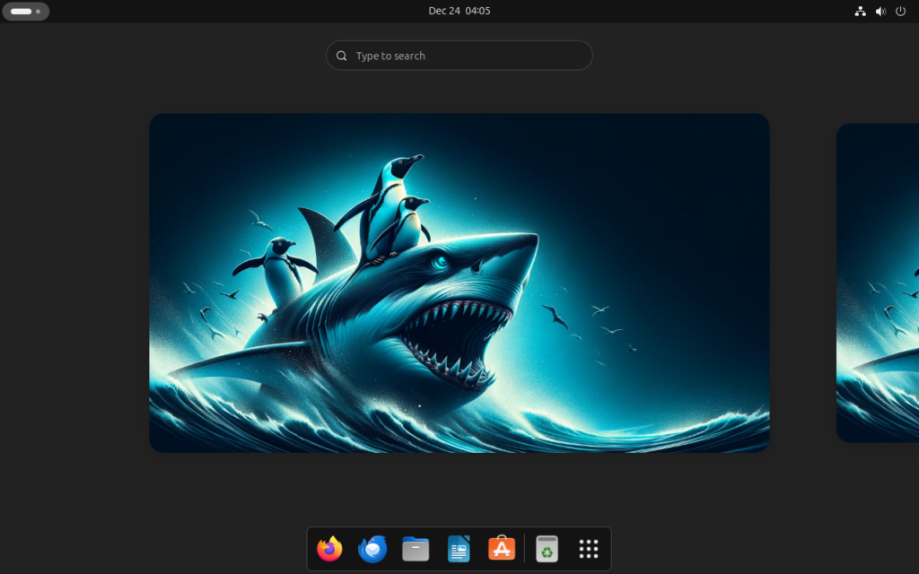Focus the "Type to search" field

coord(467,56)
